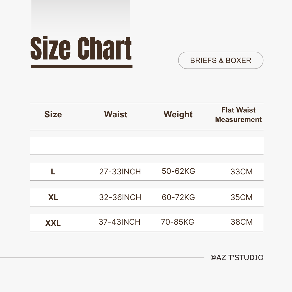Select the Flat Waist Measurement header
Image resolution: width=292 pixels, height=292 pixels.
point(238,115)
